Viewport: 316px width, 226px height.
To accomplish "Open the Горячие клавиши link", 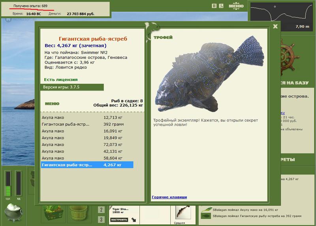I will [x=169, y=197].
